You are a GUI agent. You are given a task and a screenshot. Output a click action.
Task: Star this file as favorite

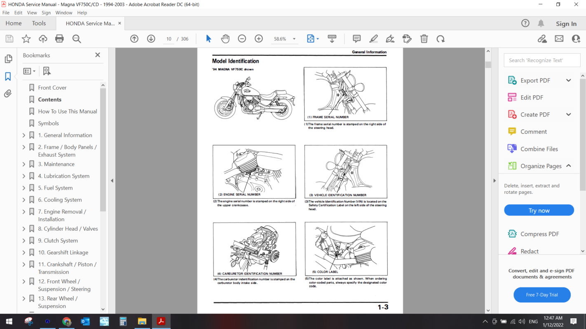click(26, 39)
